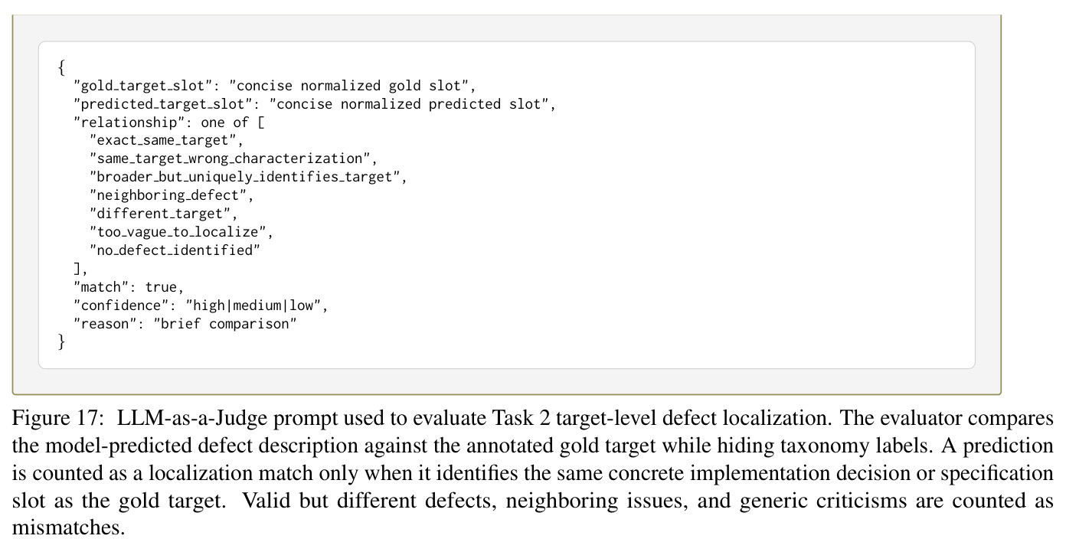Click the "match": true line
Image resolution: width=1066 pixels, height=552 pixels.
click(x=129, y=287)
